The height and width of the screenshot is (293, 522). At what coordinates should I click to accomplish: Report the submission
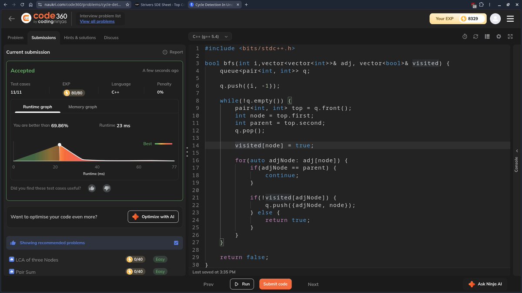173,52
